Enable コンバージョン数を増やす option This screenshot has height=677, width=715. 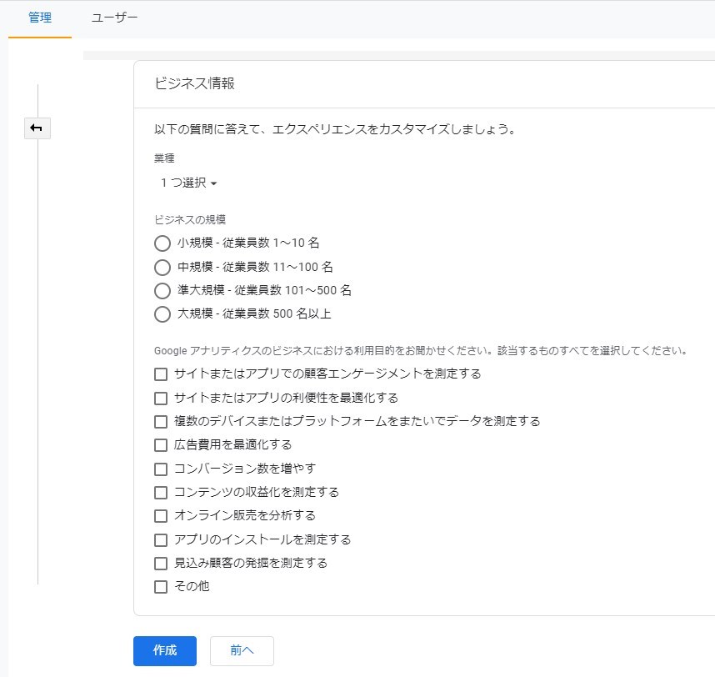[160, 469]
